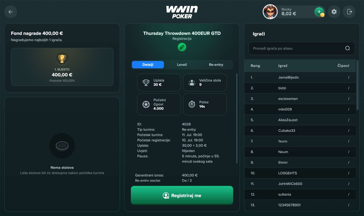The image size is (364, 216).
Task: Click the Pronađi igrača po aliasu field
Action: point(302,48)
